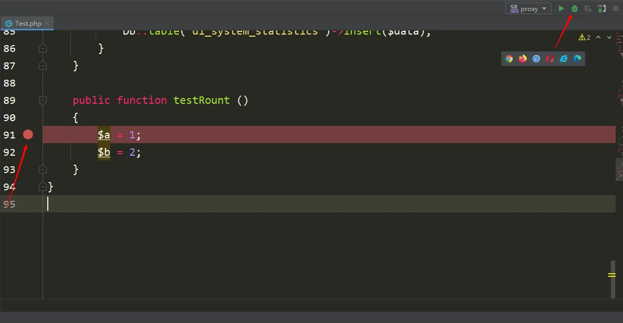The height and width of the screenshot is (323, 623).
Task: Switch to the Test.php tab
Action: (28, 24)
